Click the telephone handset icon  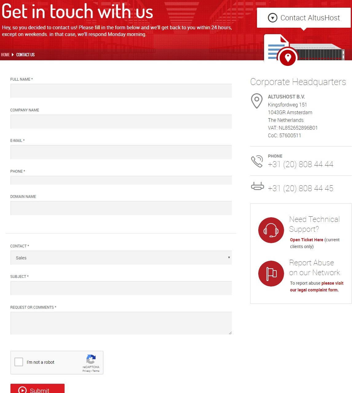pos(257,161)
